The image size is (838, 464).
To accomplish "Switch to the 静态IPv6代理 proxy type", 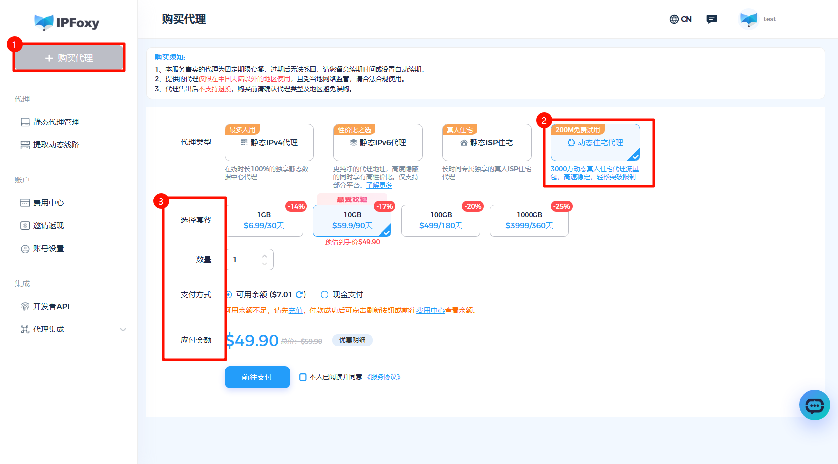I will [378, 142].
